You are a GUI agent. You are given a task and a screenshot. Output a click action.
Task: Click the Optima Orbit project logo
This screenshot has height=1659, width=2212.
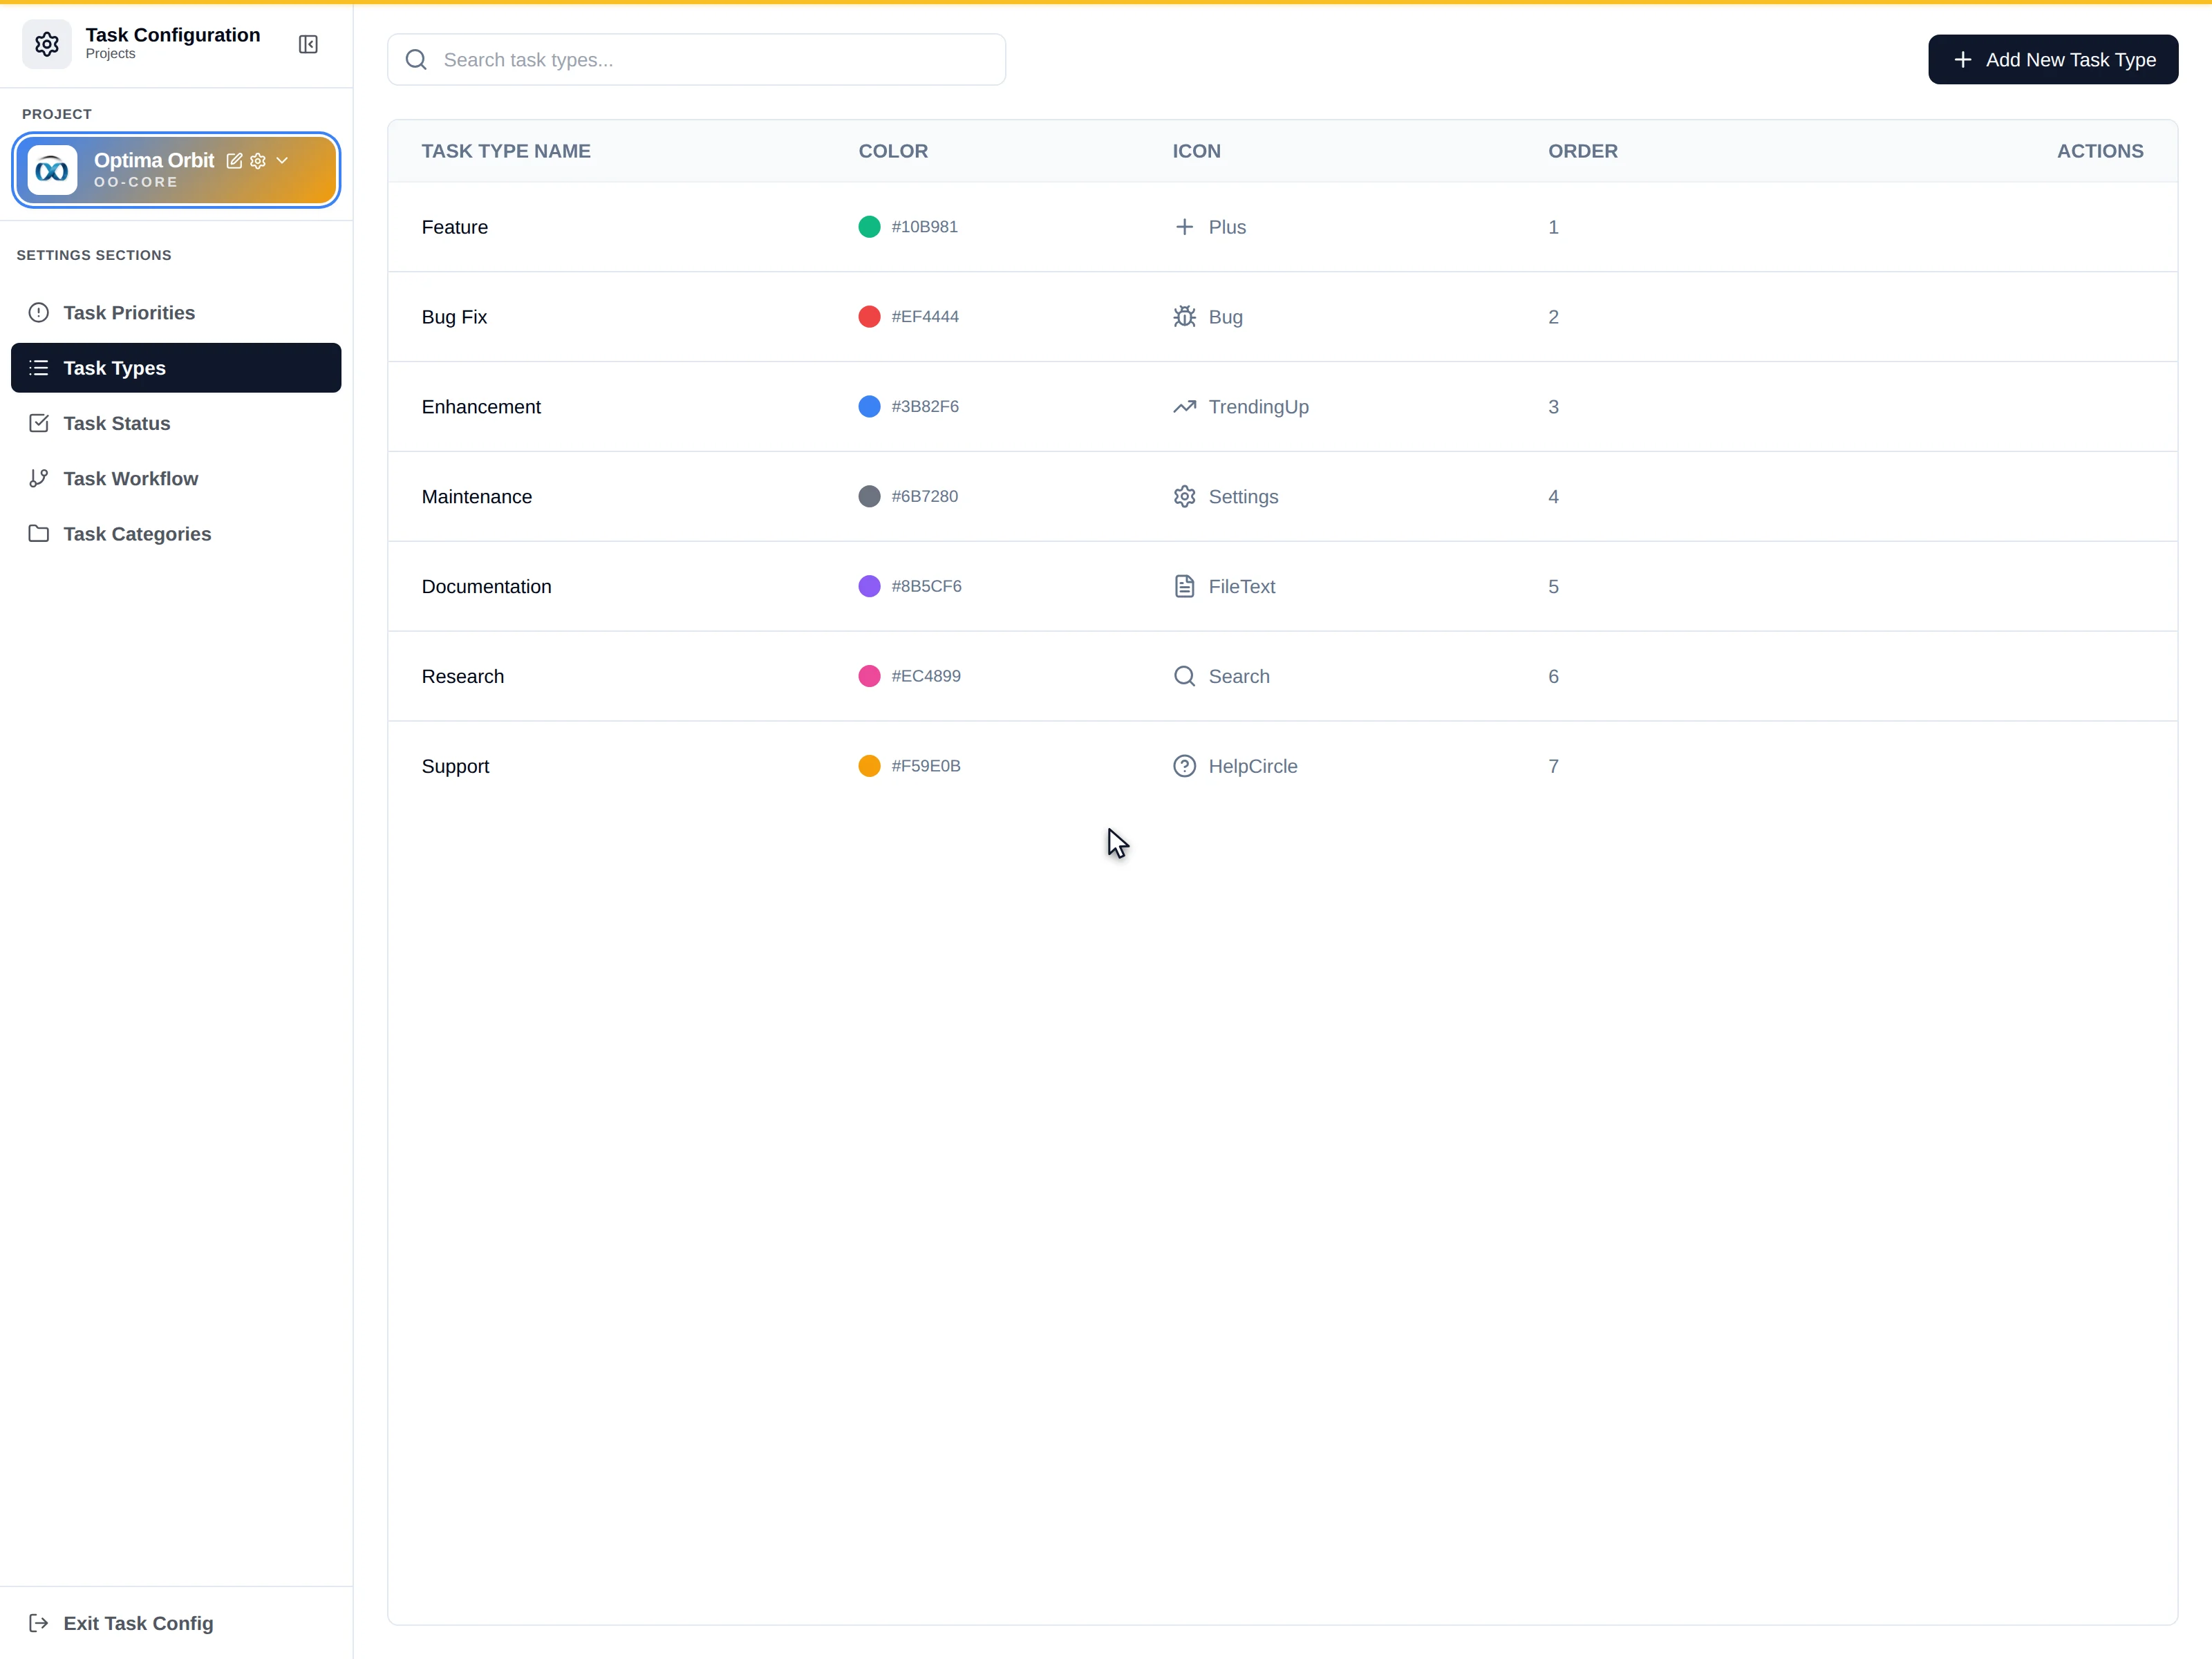click(x=52, y=170)
